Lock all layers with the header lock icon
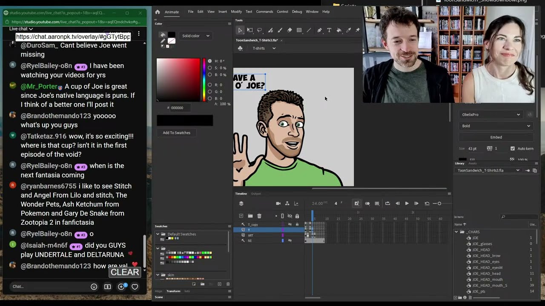The image size is (545, 306). (297, 216)
